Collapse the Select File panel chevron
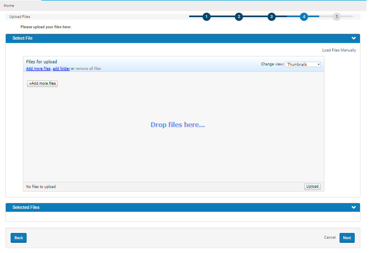Image resolution: width=369 pixels, height=253 pixels. point(353,38)
